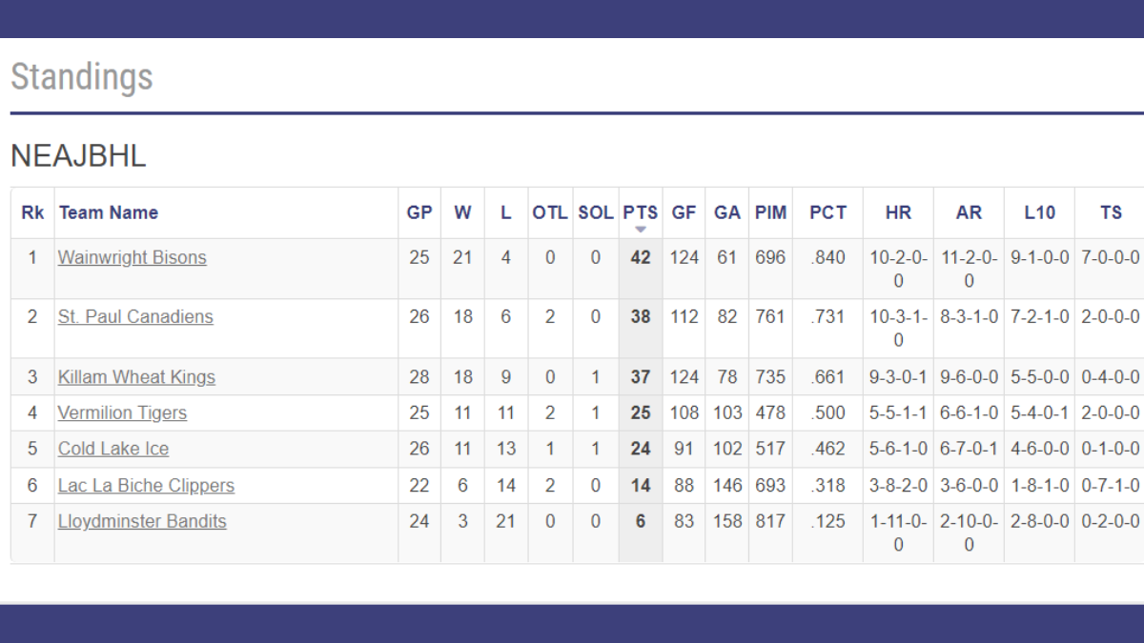
Task: Sort table by GF goals for
Action: point(684,212)
